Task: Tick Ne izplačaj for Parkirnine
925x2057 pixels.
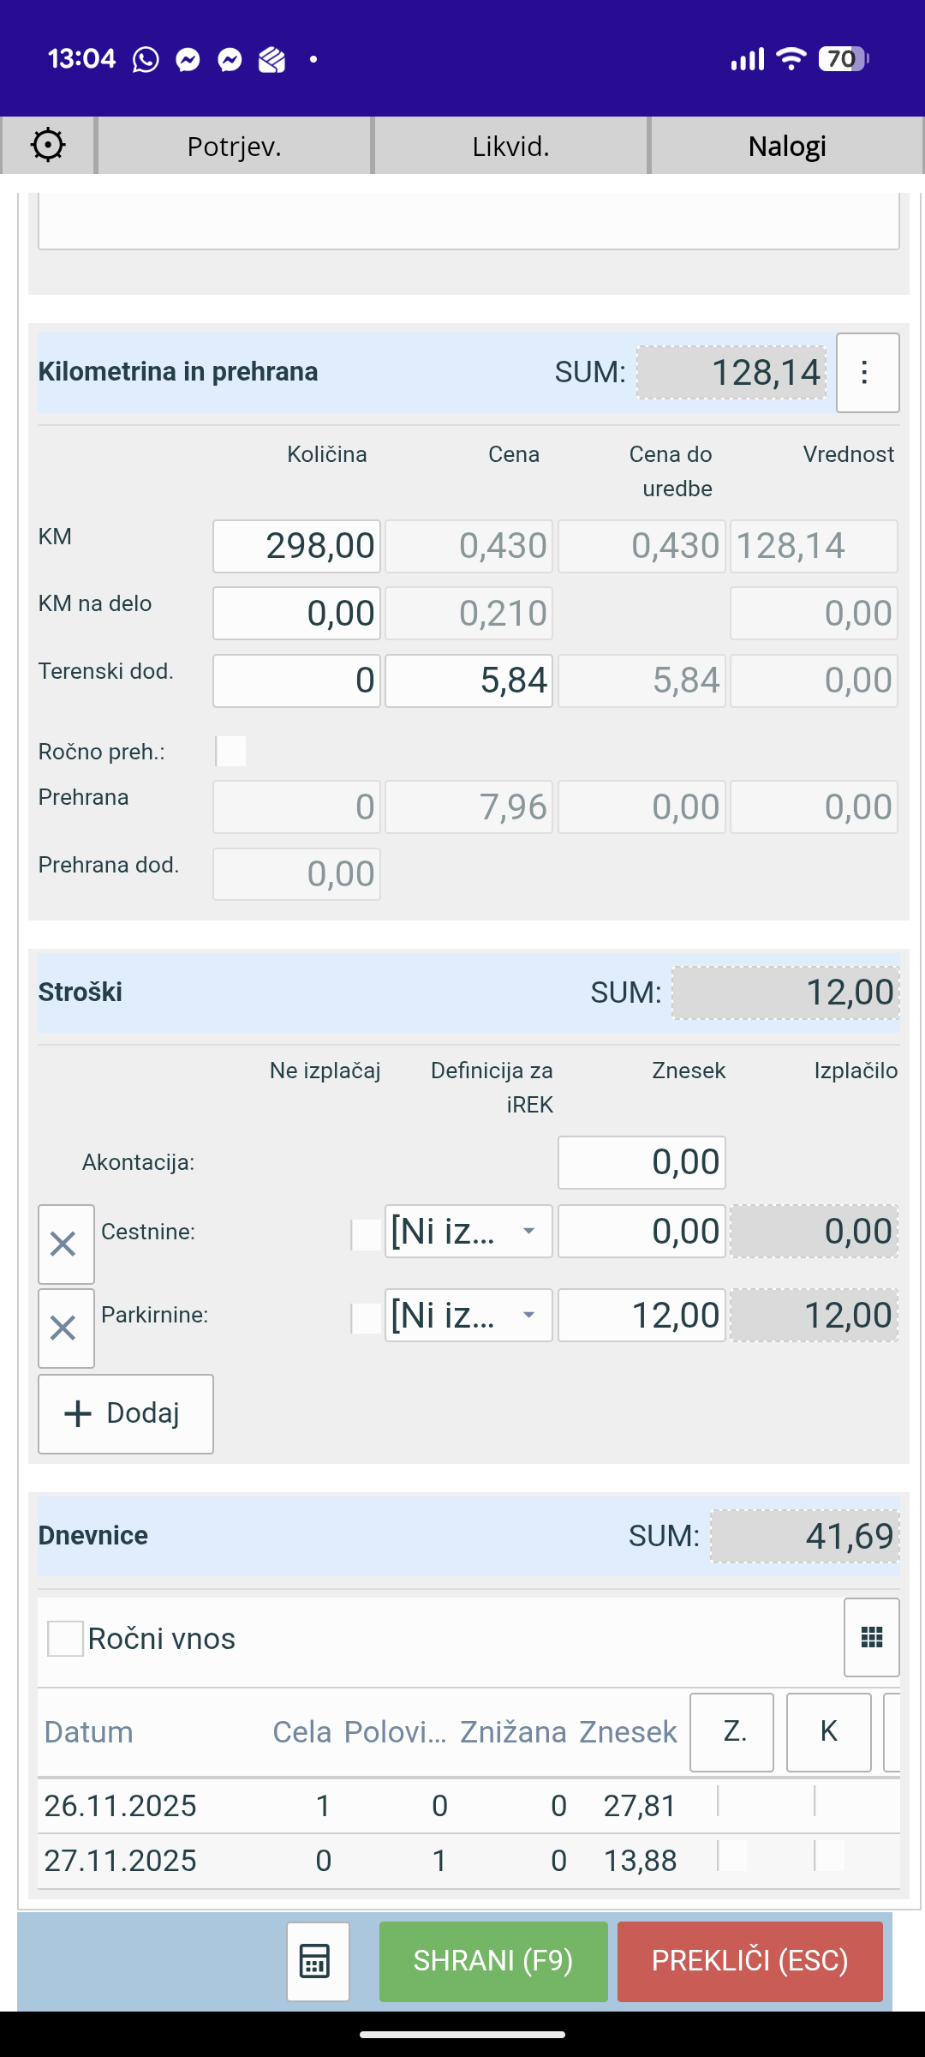Action: coord(366,1318)
